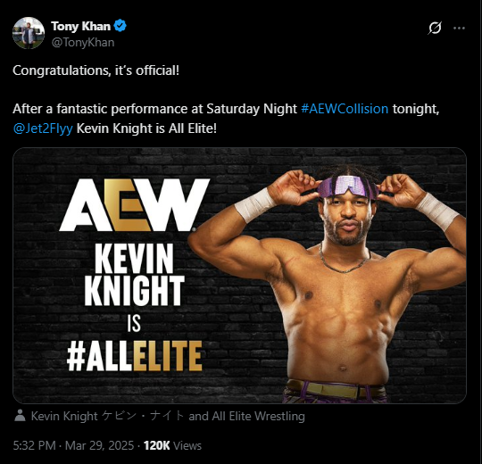Click Tony Khan's profile avatar

click(29, 33)
